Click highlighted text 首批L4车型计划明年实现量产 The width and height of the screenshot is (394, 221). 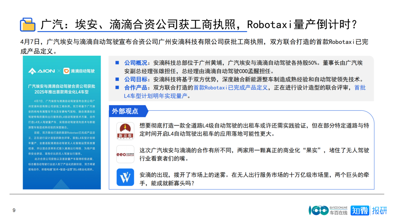(245, 92)
